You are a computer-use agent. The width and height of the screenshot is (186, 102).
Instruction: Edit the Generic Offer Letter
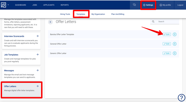167,53
